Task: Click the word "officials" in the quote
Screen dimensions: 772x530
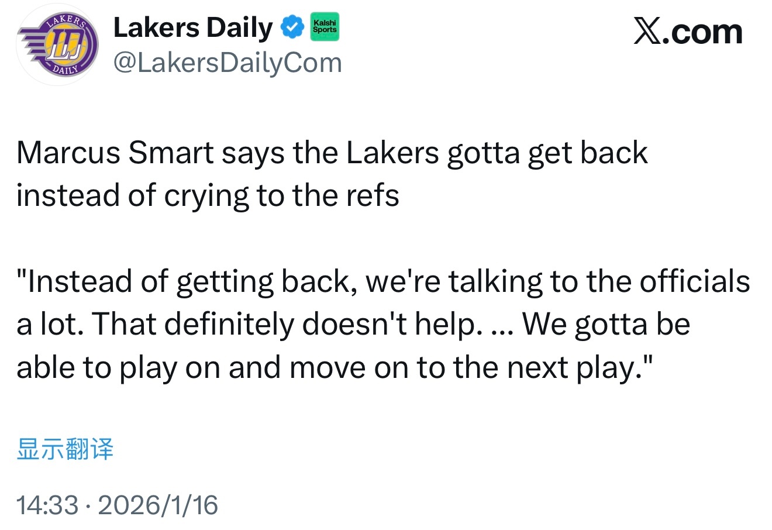Action: coord(694,281)
